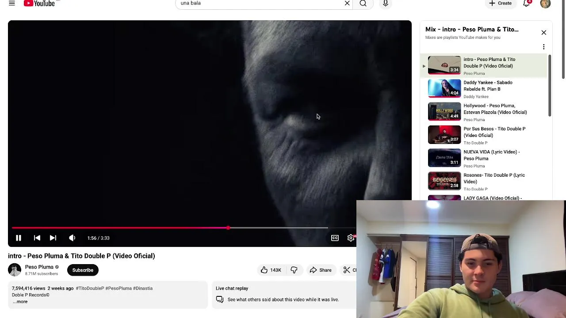
Task: Open player settings gear
Action: click(351, 238)
